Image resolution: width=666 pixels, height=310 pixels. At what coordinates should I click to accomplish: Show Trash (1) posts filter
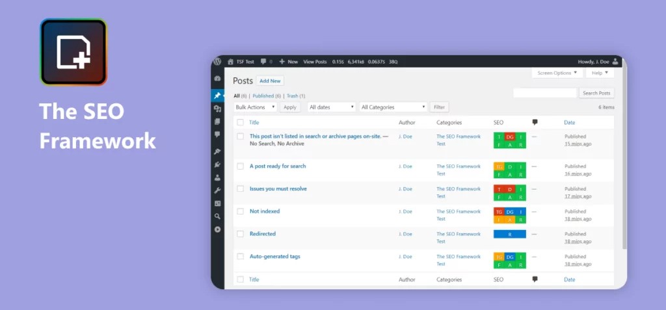click(x=296, y=96)
